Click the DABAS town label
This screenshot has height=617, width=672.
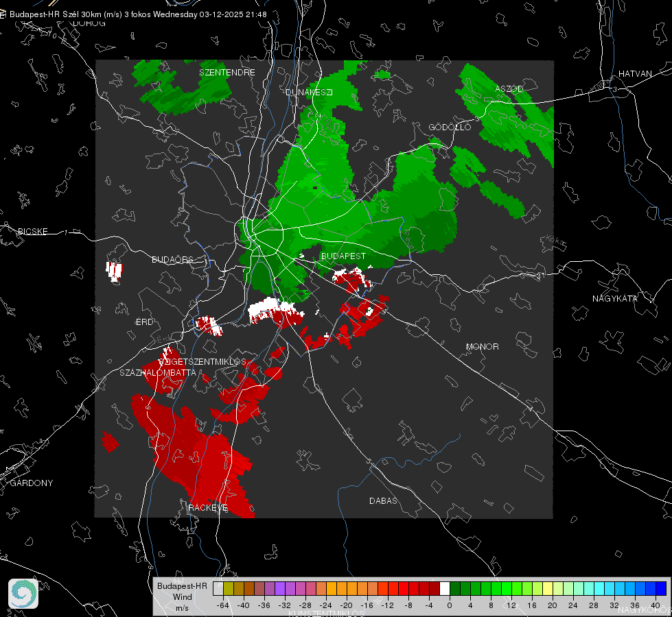coord(383,501)
